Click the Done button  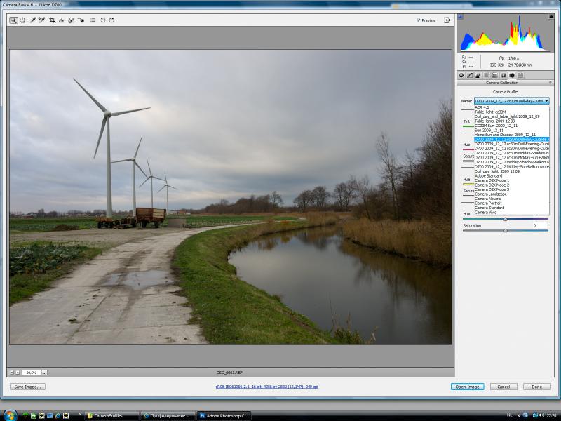click(536, 387)
